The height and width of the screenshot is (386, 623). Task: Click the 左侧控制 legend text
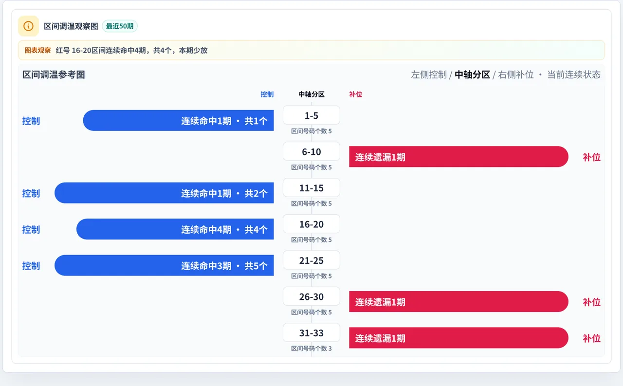429,74
